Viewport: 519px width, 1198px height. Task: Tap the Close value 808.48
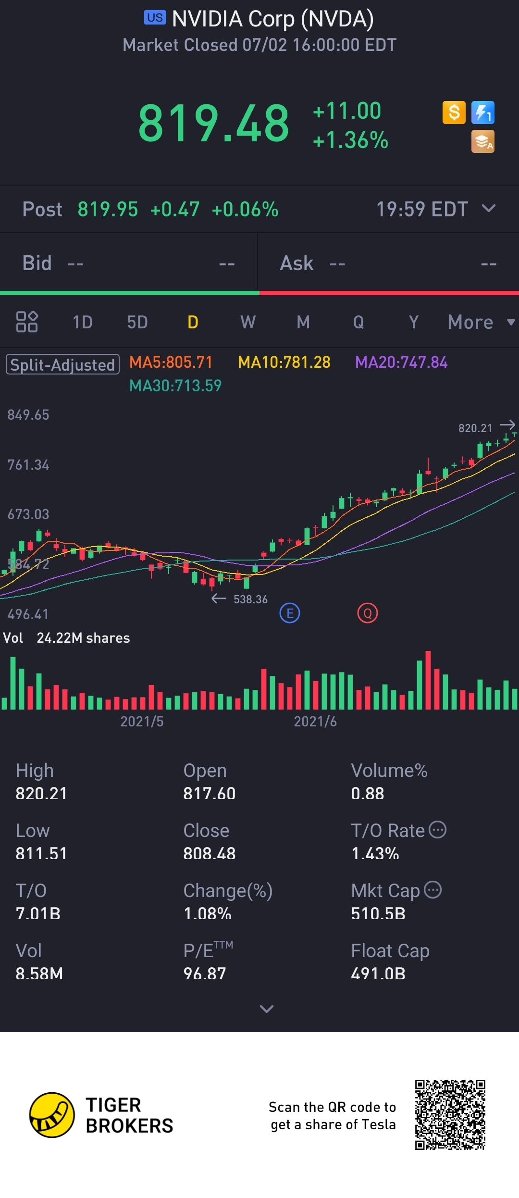coord(210,853)
